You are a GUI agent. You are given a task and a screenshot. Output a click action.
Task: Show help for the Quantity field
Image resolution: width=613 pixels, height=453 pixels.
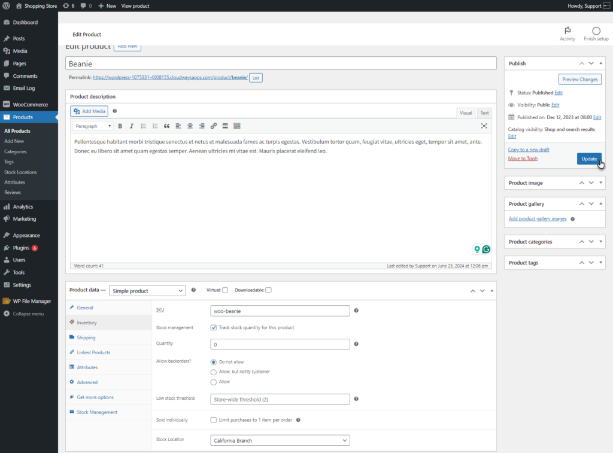(356, 344)
